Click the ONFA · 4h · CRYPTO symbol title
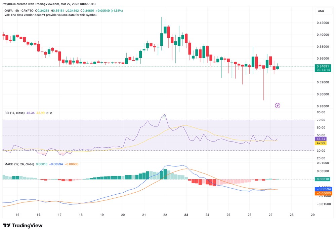The height and width of the screenshot is (233, 336). (x=19, y=11)
